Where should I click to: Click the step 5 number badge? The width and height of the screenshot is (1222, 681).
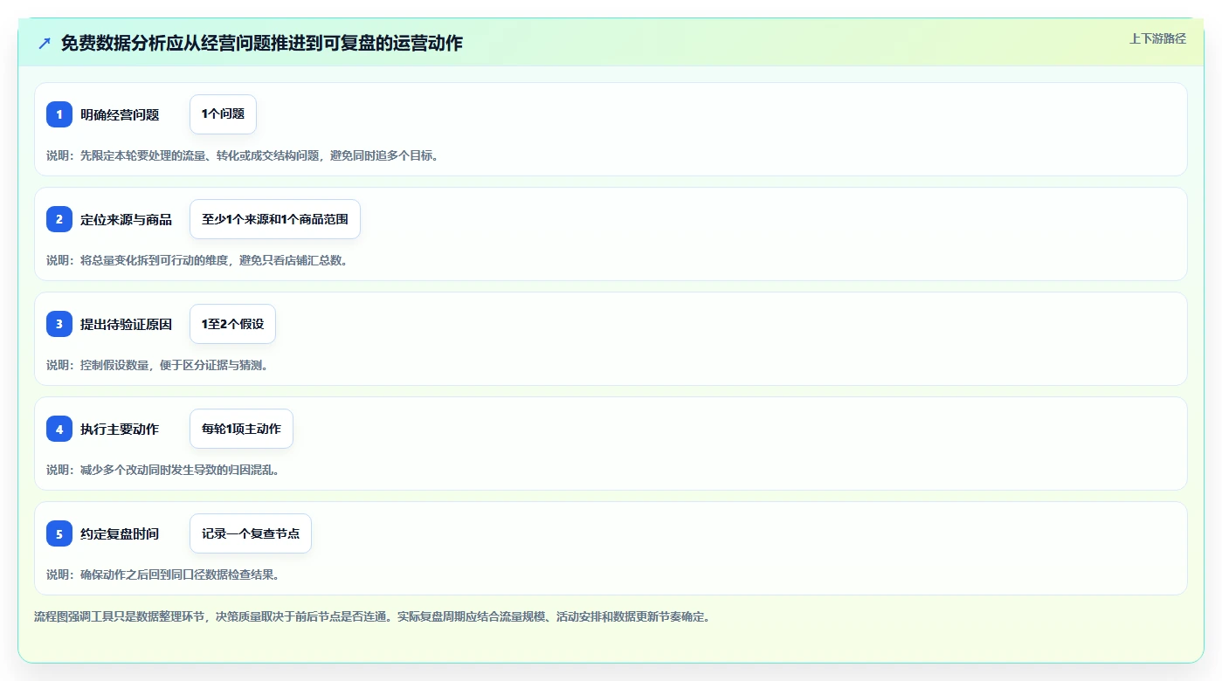59,533
